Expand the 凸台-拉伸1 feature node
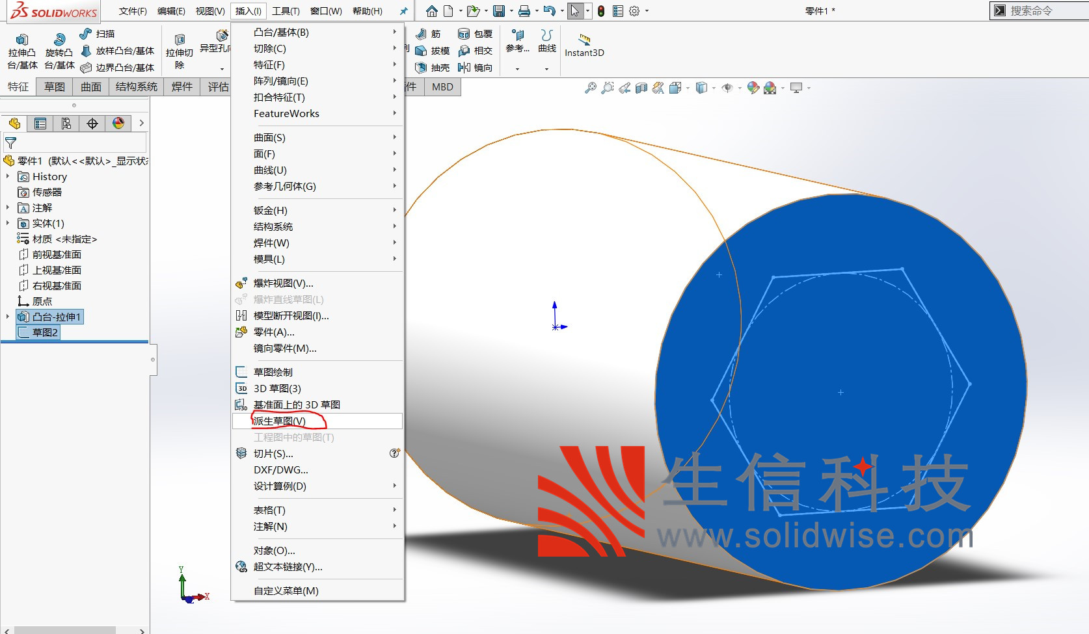The image size is (1089, 634). coord(8,317)
